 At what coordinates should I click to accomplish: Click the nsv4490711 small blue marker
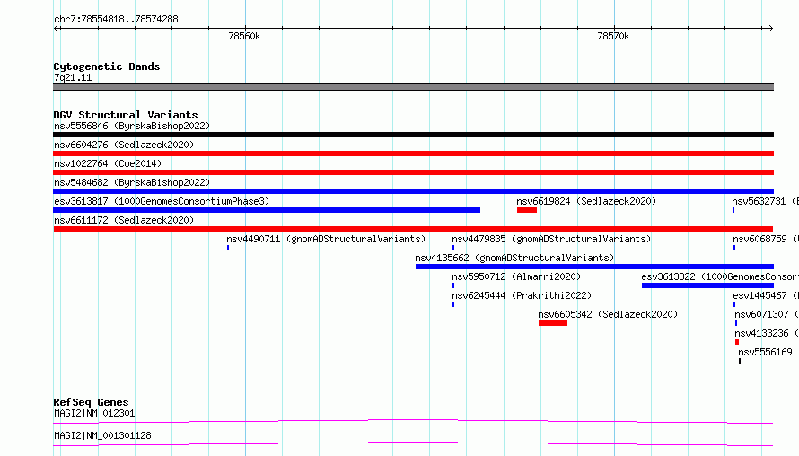click(x=228, y=248)
